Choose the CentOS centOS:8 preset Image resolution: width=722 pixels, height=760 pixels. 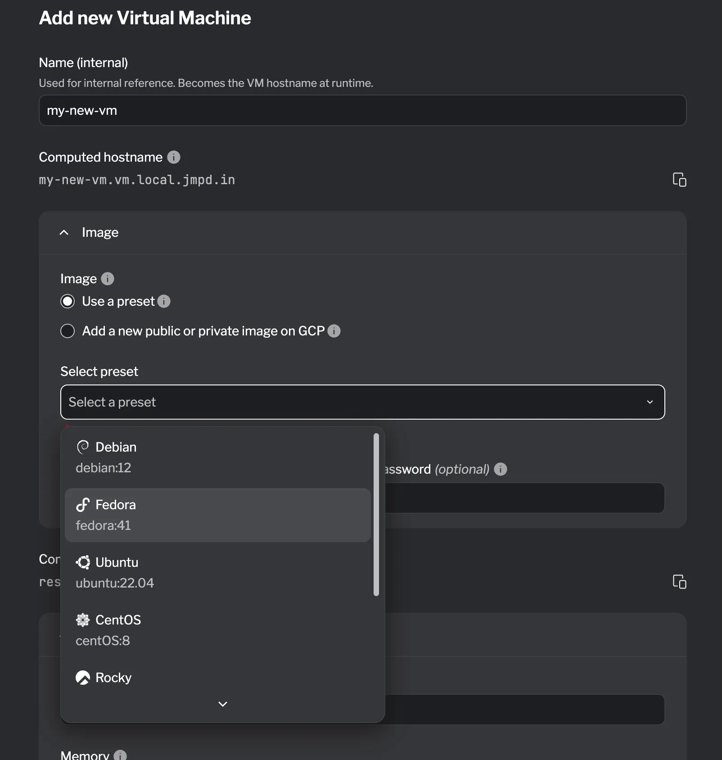tap(218, 630)
